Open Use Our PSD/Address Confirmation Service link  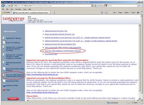click(x=63, y=51)
